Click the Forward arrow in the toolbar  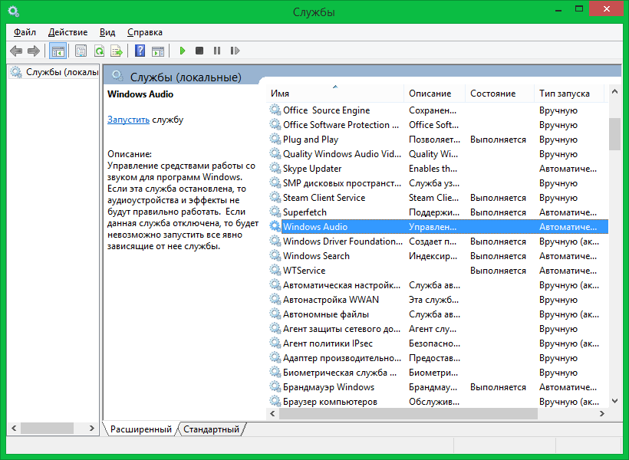pos(33,51)
